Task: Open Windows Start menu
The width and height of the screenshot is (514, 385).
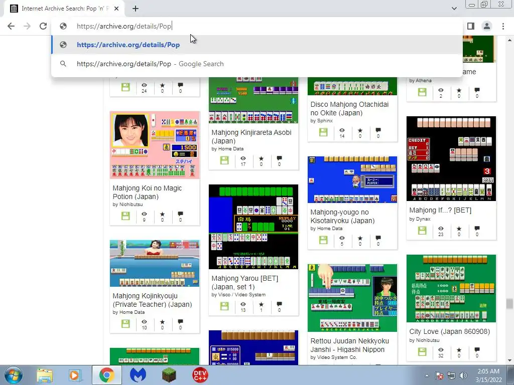Action: click(x=14, y=375)
